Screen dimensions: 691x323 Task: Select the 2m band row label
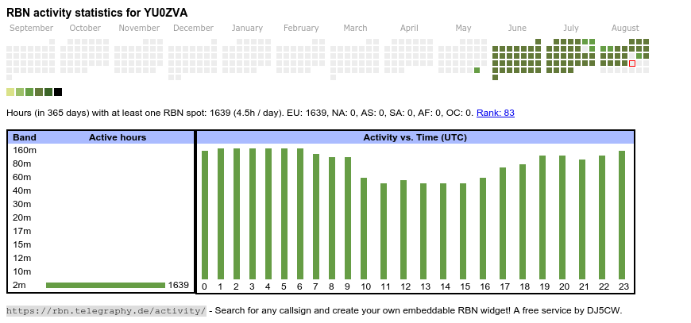click(20, 285)
